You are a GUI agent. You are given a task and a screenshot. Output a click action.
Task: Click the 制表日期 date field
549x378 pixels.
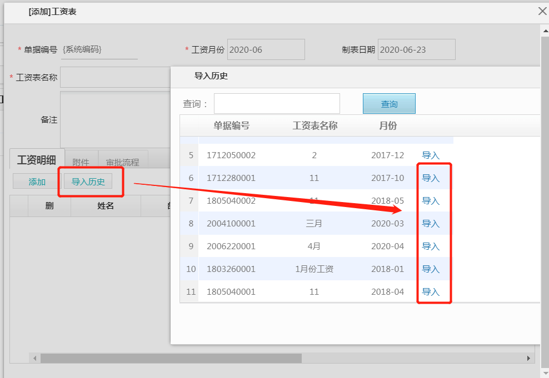[416, 49]
